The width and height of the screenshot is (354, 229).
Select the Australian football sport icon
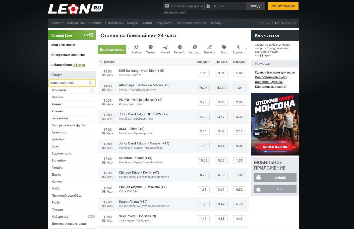tap(195, 47)
